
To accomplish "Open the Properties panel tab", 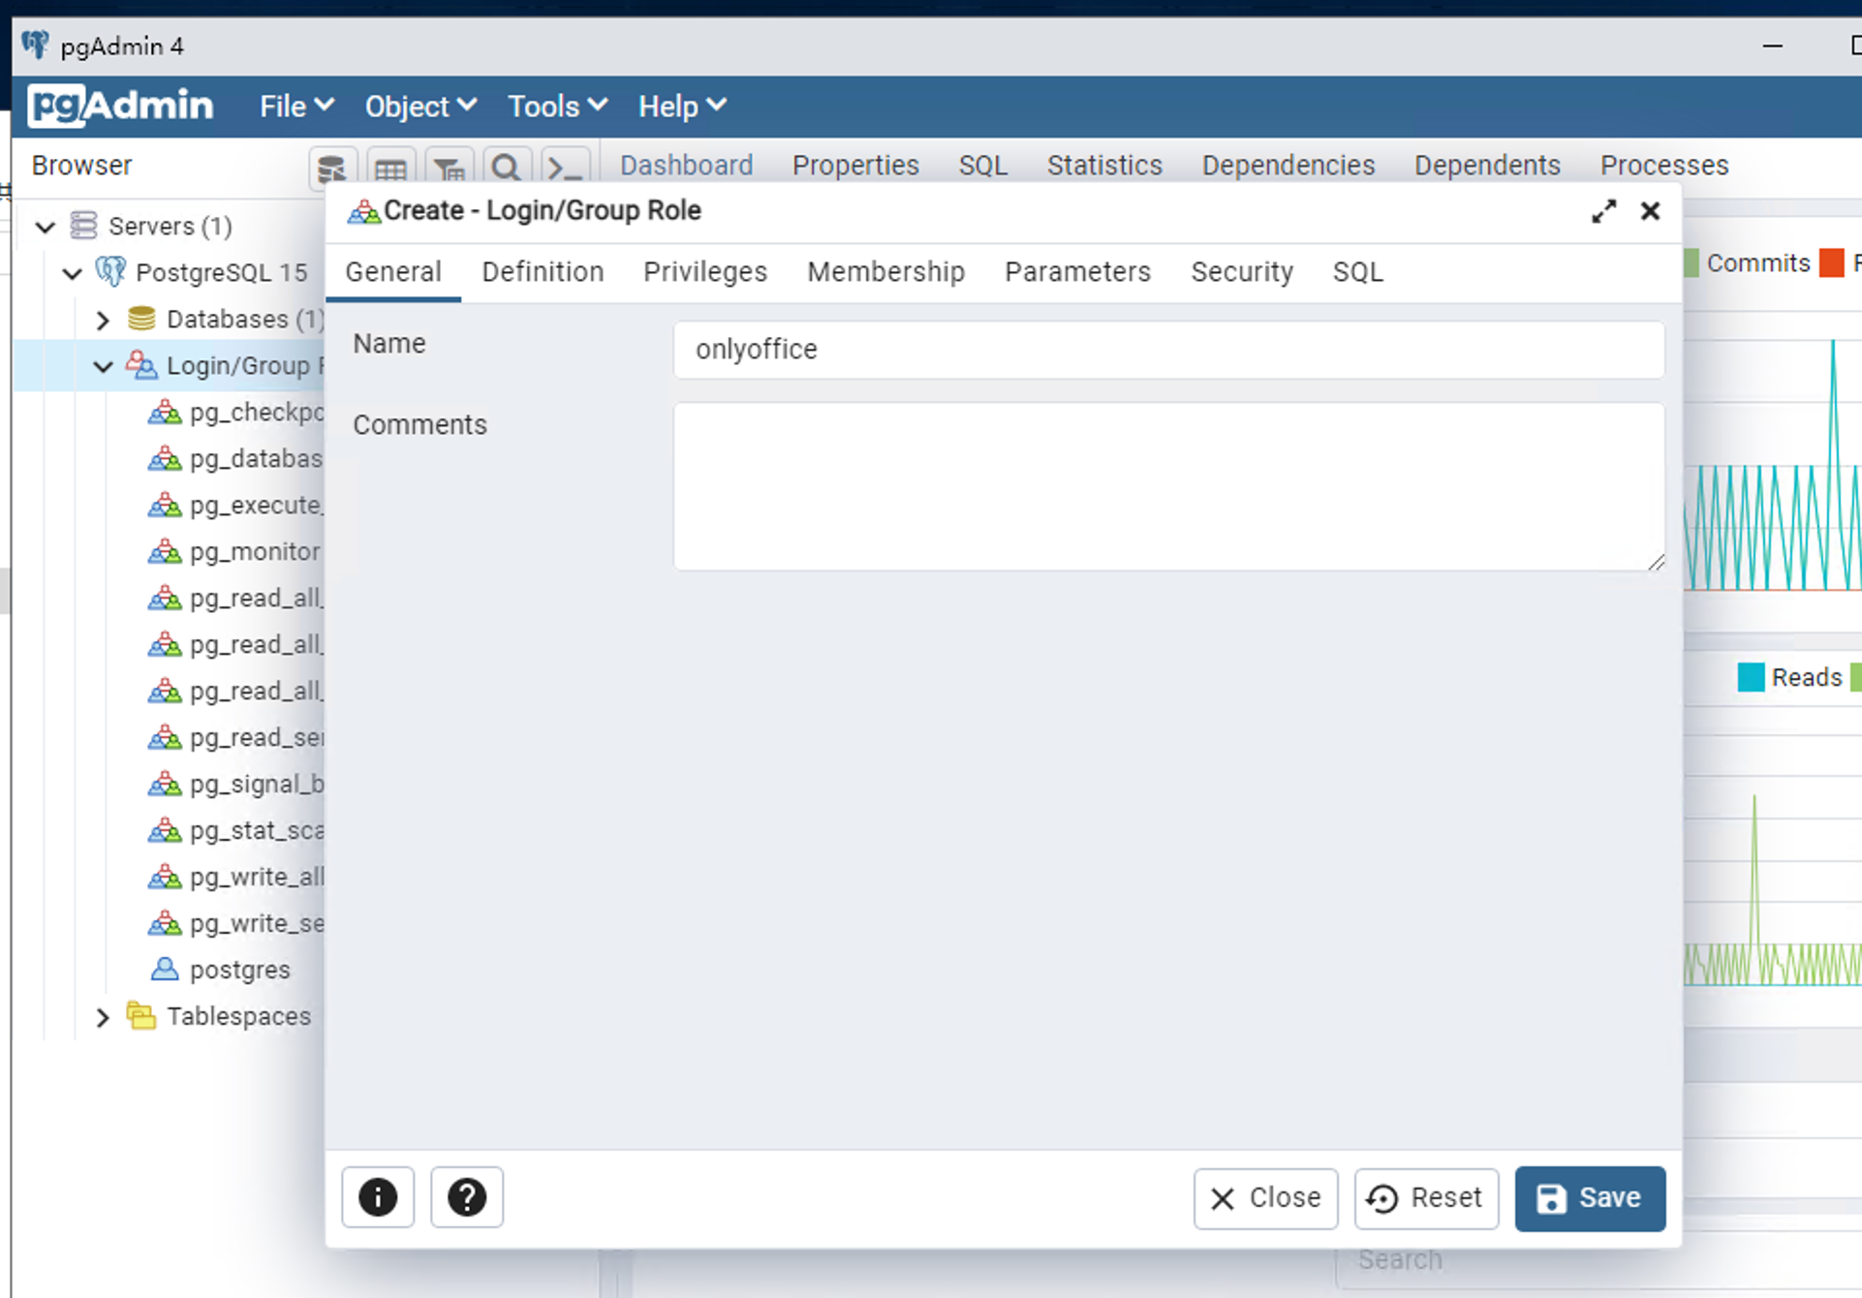I will pyautogui.click(x=855, y=166).
